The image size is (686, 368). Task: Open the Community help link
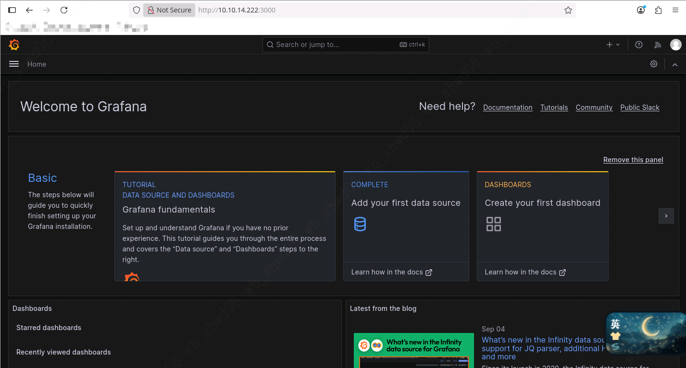pos(594,107)
